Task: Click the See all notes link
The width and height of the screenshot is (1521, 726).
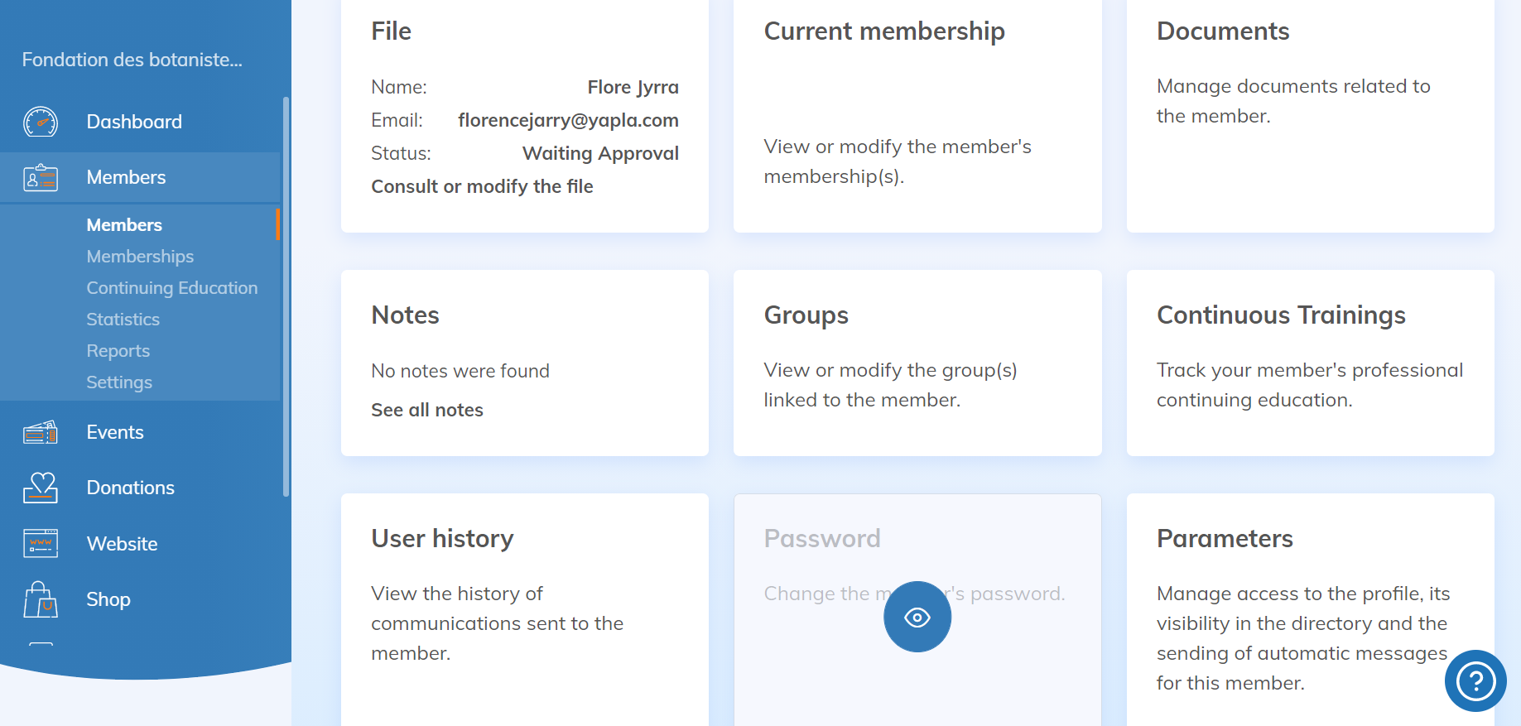Action: (426, 410)
